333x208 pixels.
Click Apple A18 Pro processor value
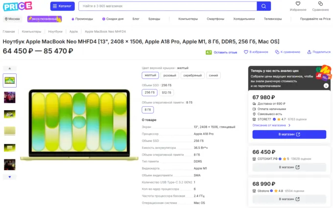[x=203, y=134]
